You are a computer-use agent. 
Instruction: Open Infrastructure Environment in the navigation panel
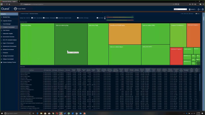coord(10,46)
